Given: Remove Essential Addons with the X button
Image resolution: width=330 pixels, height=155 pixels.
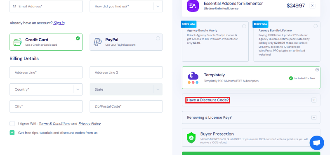Looking at the screenshot, I should point(312,6).
